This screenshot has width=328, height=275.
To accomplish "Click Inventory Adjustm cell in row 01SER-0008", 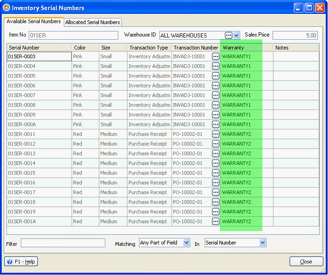I will (x=149, y=105).
